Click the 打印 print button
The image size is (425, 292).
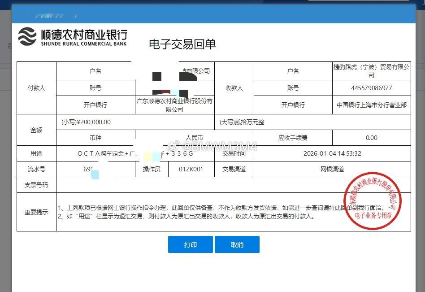click(190, 244)
